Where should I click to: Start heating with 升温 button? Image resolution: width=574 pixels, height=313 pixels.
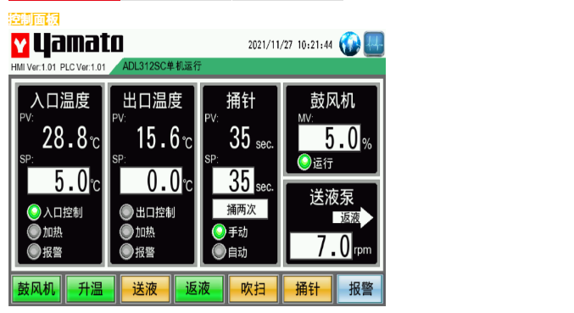pyautogui.click(x=91, y=289)
